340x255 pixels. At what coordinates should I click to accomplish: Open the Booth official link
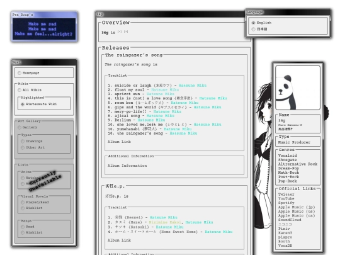284,241
